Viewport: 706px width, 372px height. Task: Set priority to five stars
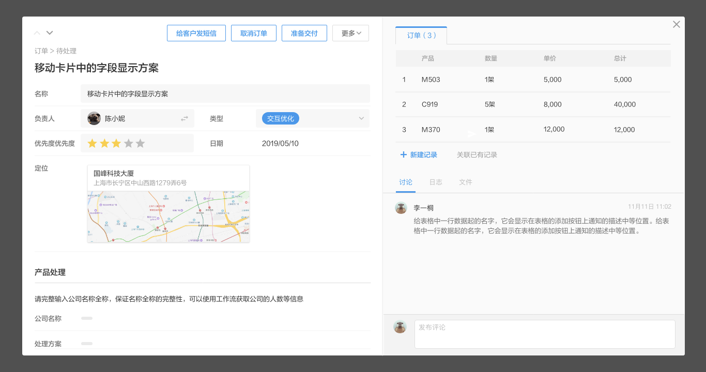[141, 143]
